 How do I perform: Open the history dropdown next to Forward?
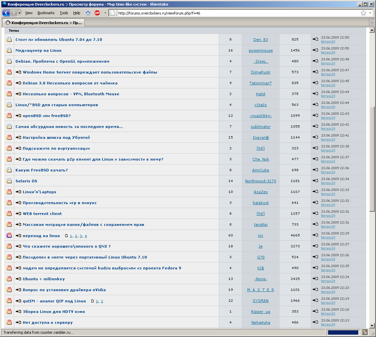coord(19,13)
